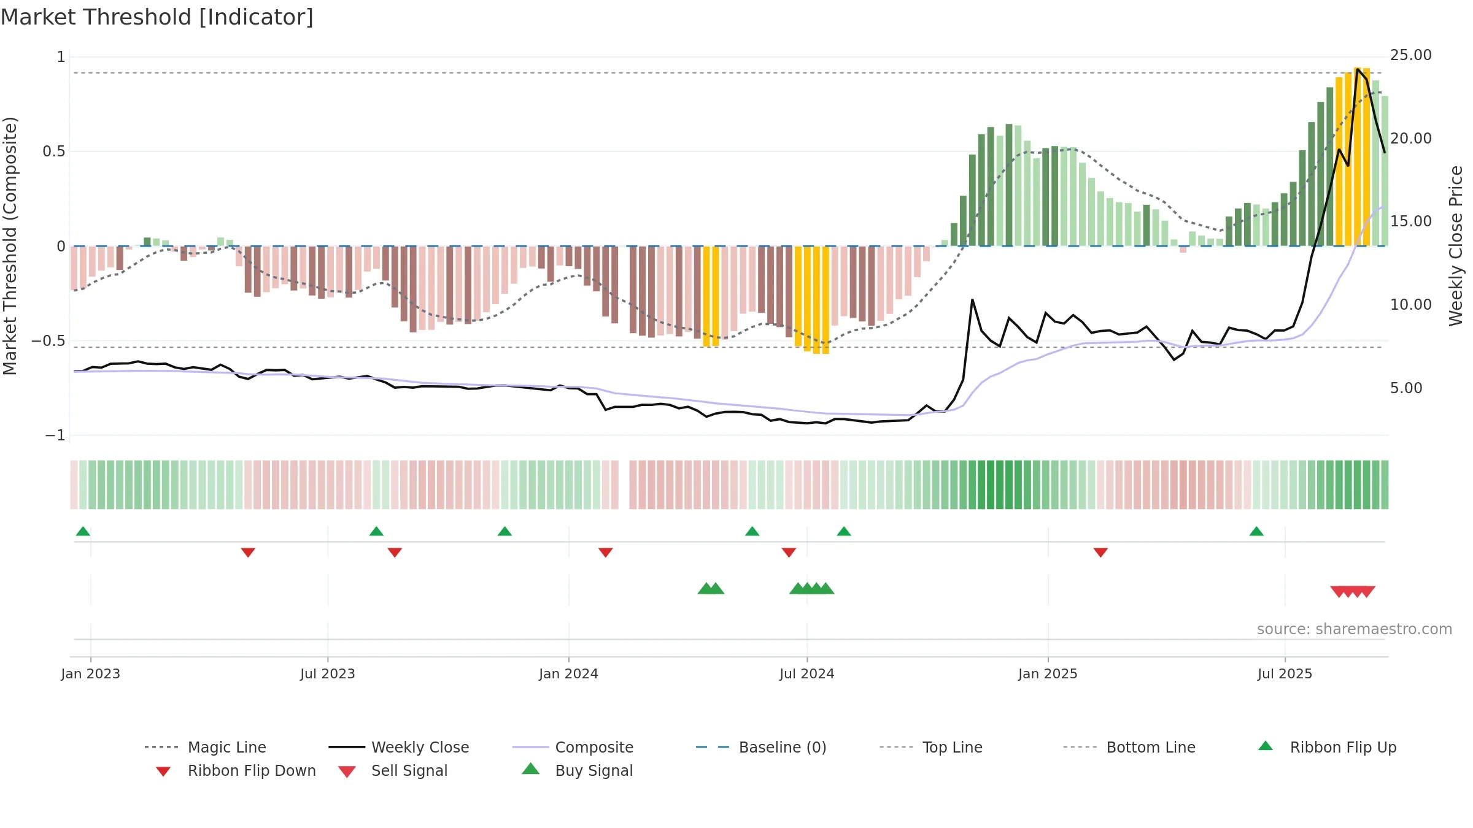The height and width of the screenshot is (828, 1473).
Task: Toggle Ribbon Flip Up legend entry
Action: [x=1327, y=747]
